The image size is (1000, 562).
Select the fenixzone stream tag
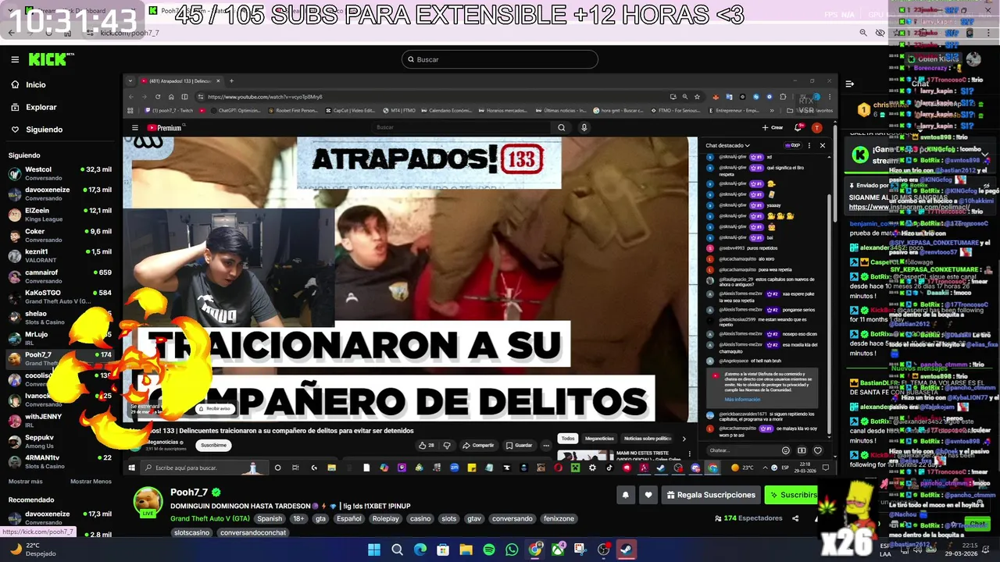pos(559,518)
